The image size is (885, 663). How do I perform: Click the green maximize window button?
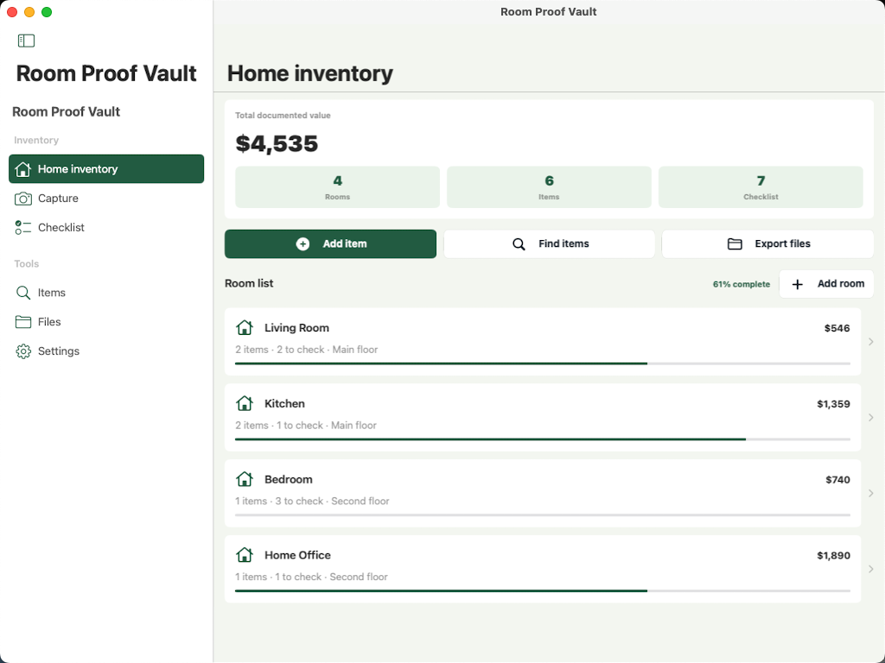47,12
